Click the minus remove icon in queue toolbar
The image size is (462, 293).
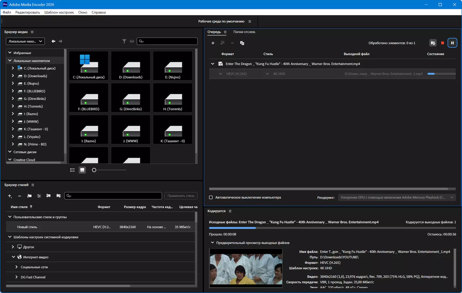pyautogui.click(x=232, y=43)
